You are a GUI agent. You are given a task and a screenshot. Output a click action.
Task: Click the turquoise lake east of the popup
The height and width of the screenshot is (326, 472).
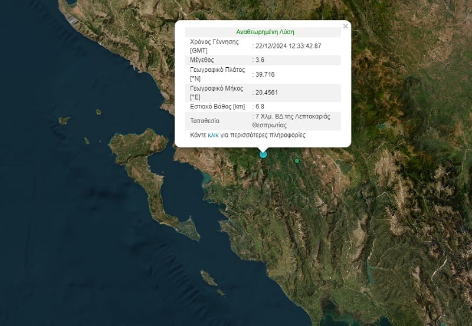[384, 126]
